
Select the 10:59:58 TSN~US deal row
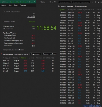click(x=80, y=75)
